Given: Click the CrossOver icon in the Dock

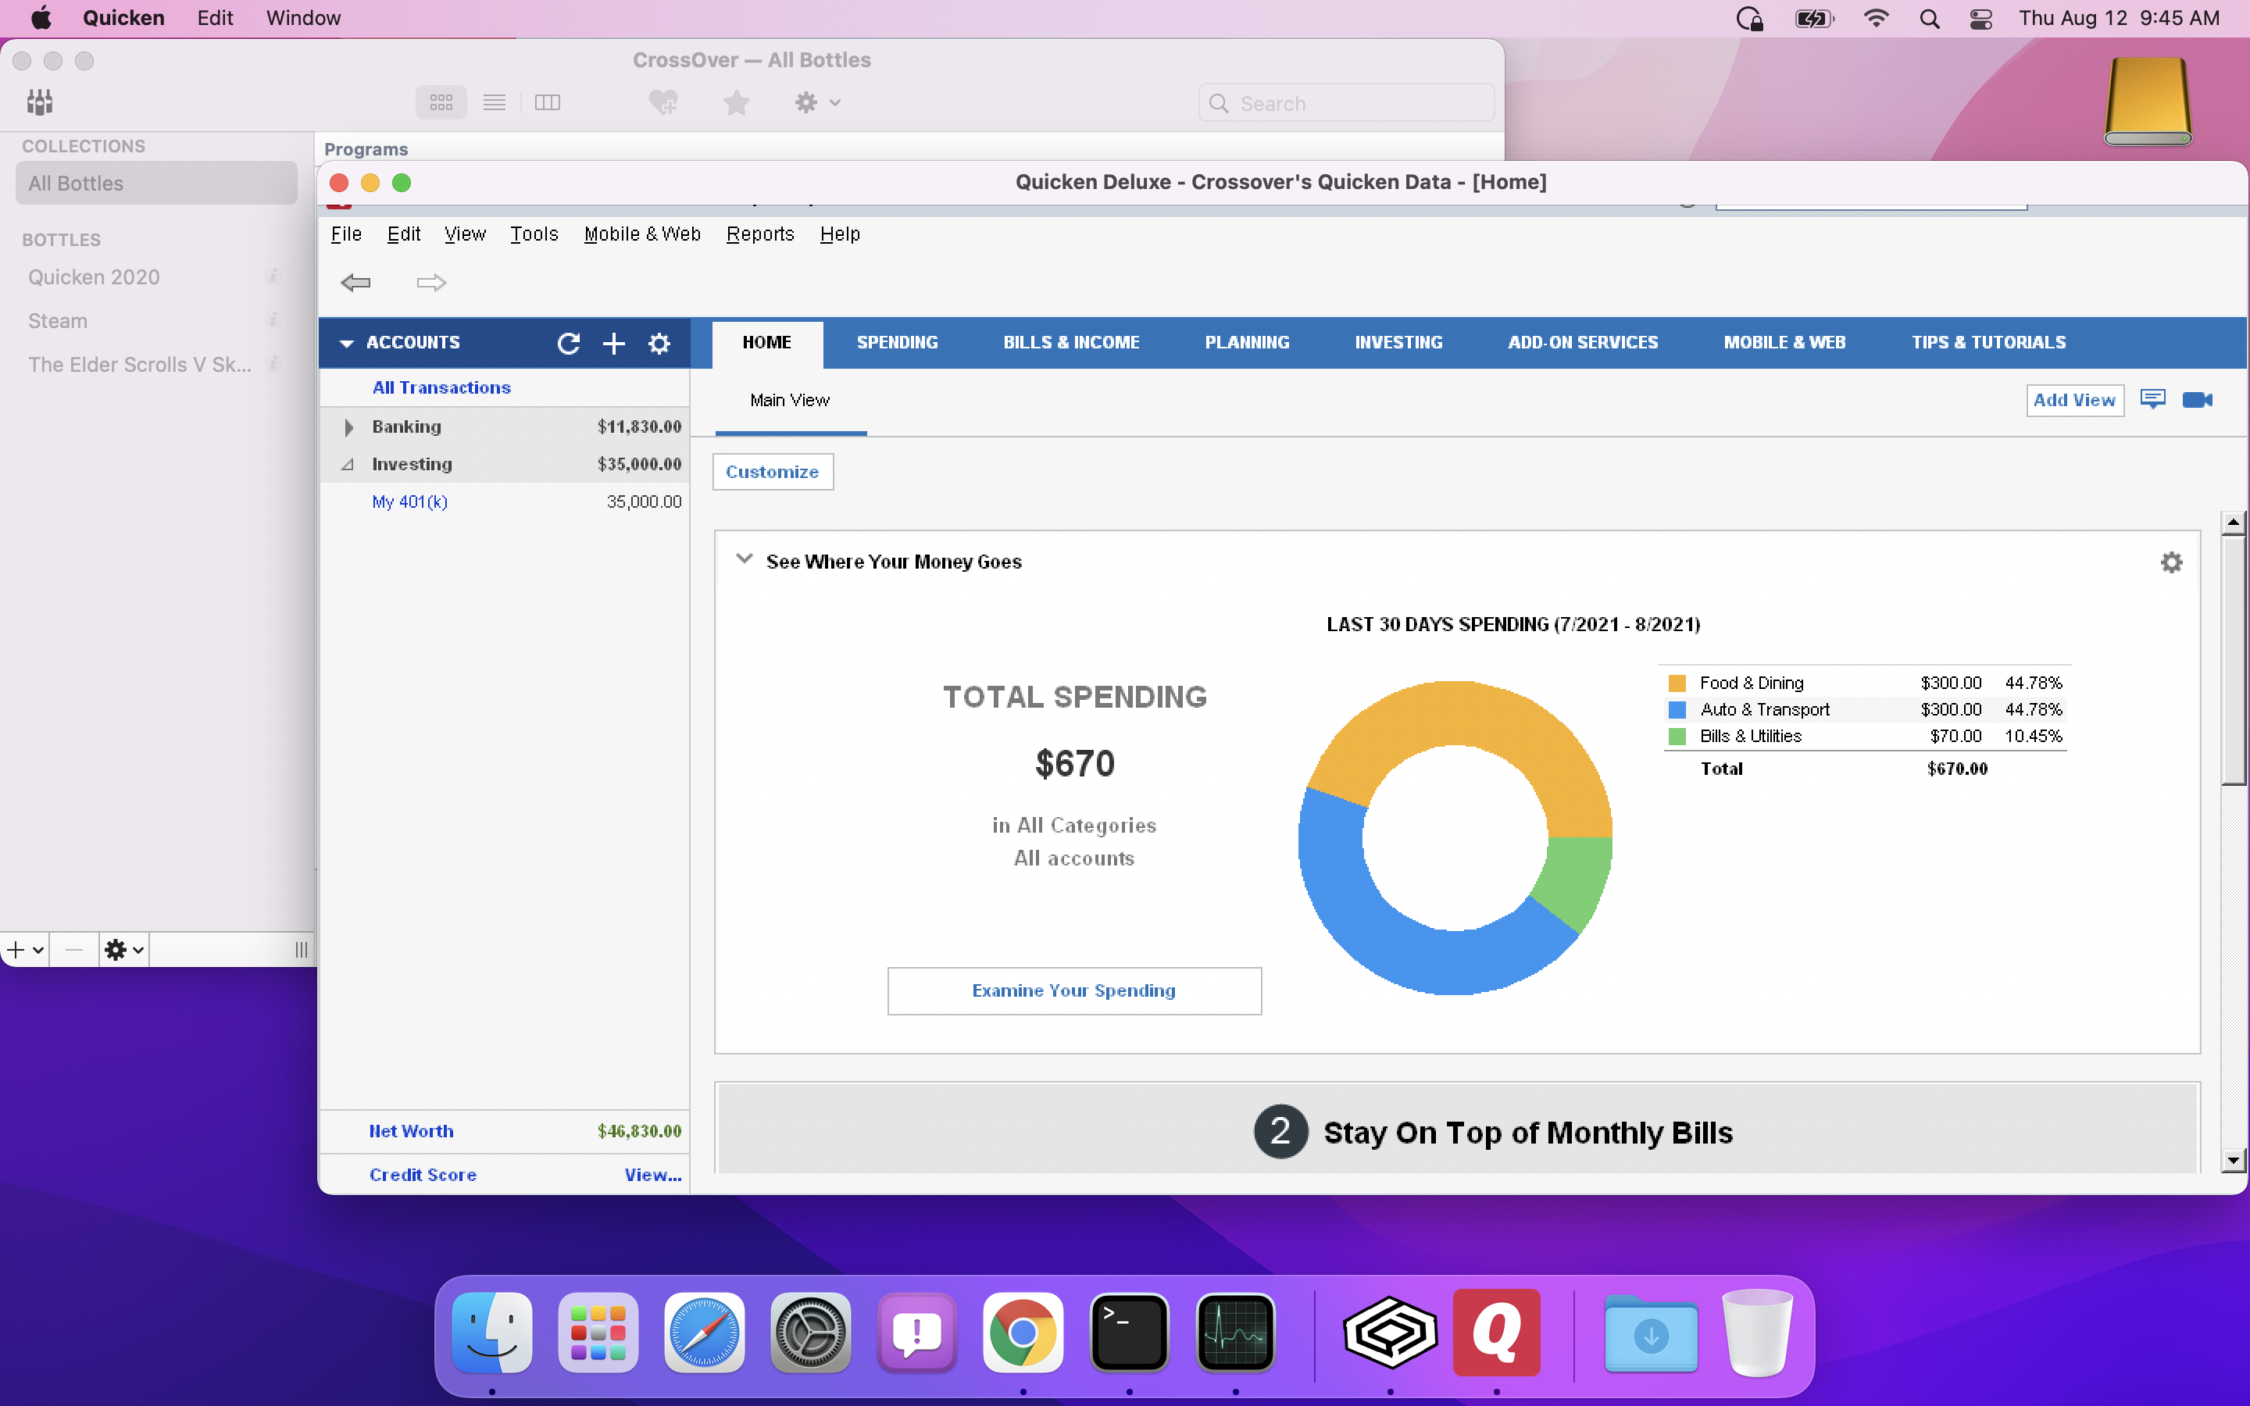Looking at the screenshot, I should point(1390,1333).
